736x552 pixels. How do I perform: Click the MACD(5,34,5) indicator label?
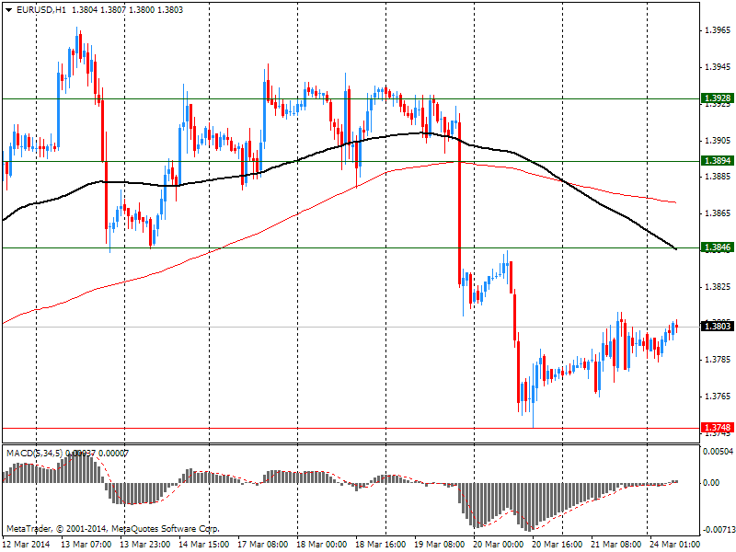pyautogui.click(x=34, y=453)
